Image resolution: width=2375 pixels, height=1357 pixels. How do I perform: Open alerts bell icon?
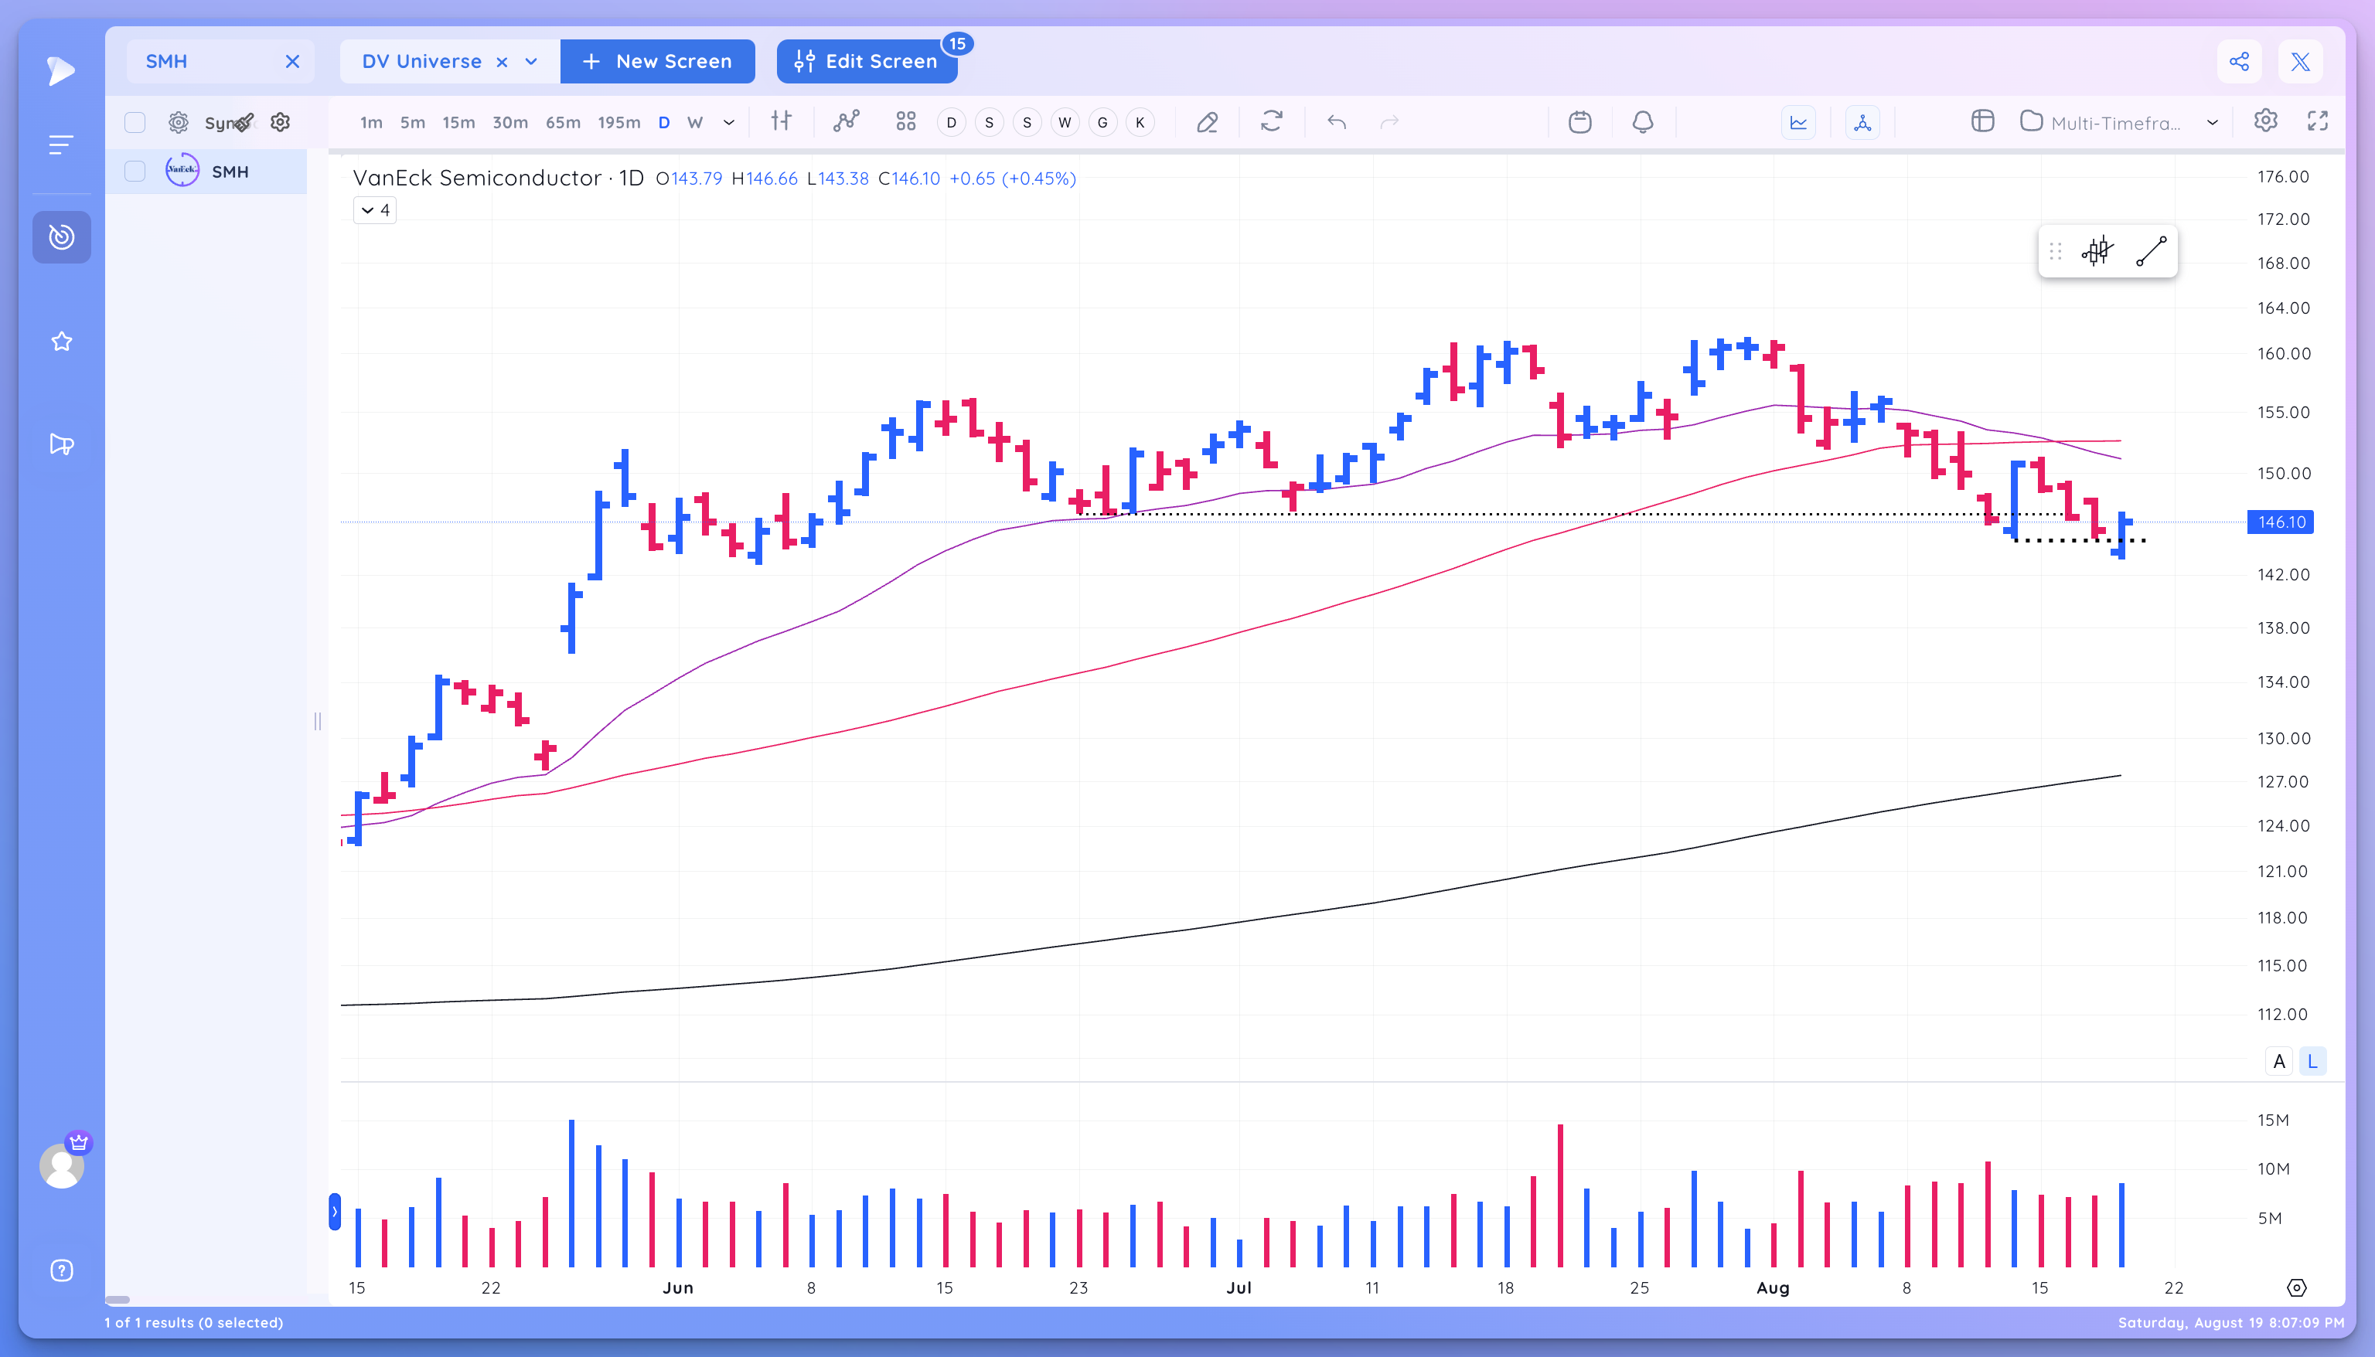pos(1644,122)
